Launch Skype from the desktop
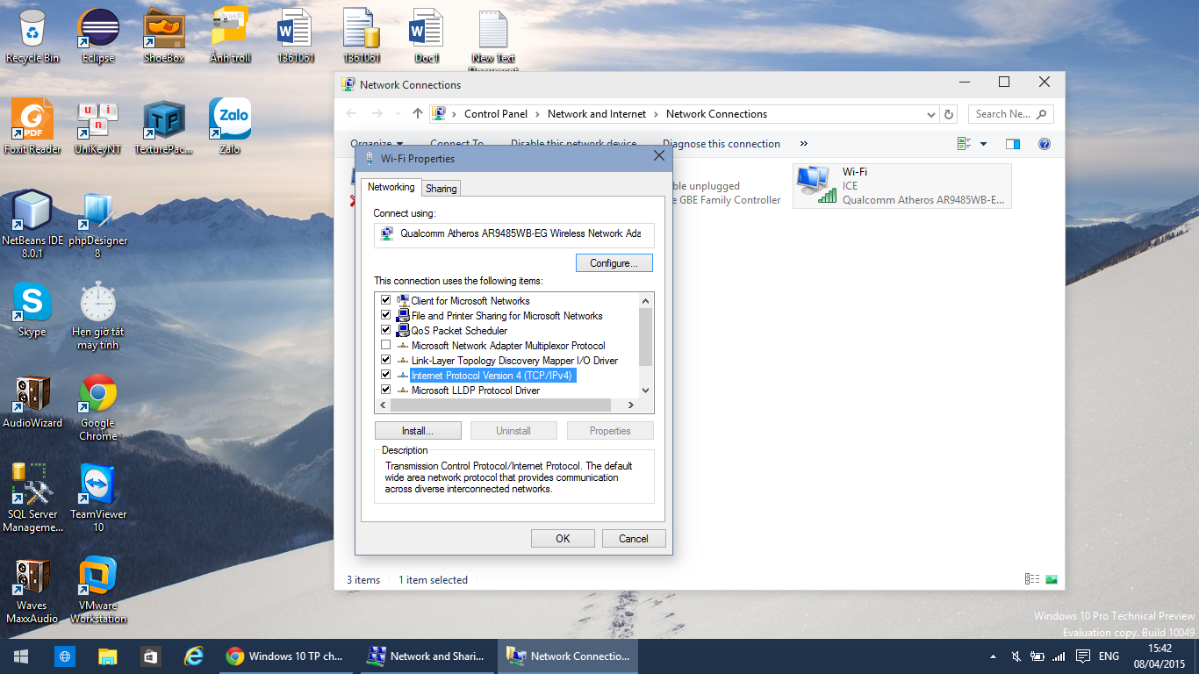The width and height of the screenshot is (1199, 674). click(32, 309)
